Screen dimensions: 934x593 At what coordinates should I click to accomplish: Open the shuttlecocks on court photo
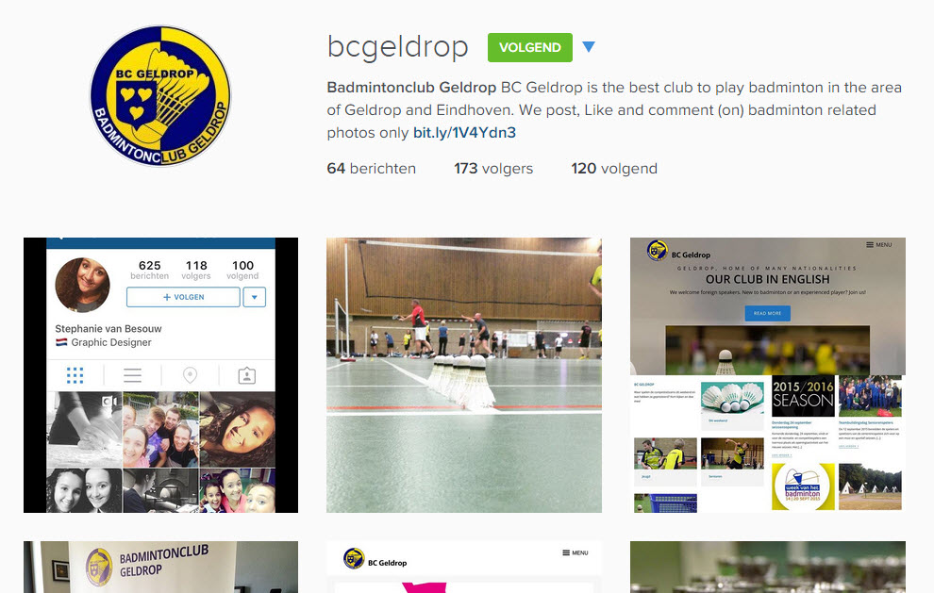(464, 375)
